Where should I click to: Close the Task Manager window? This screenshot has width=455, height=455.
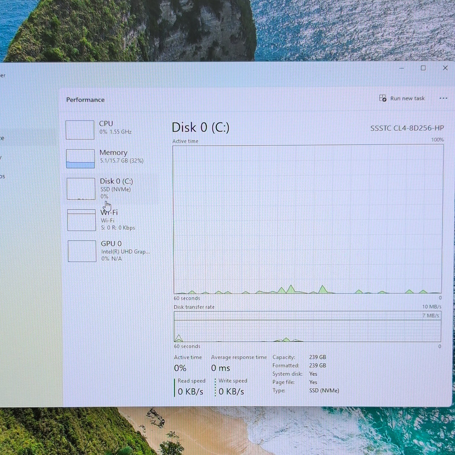[445, 68]
